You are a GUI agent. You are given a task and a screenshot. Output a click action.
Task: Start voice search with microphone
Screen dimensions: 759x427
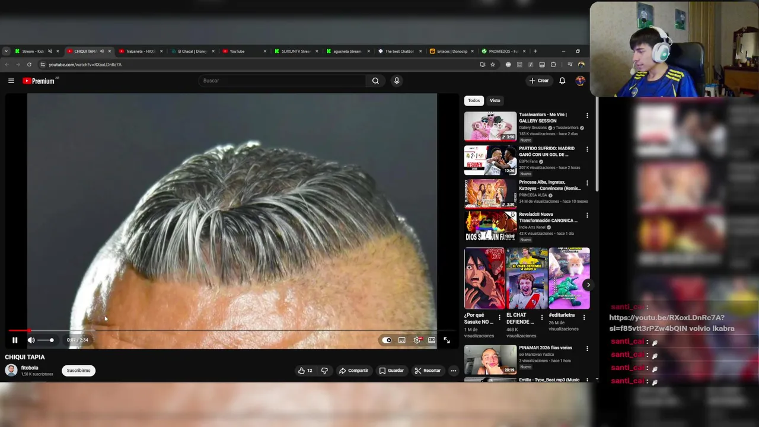coord(397,81)
